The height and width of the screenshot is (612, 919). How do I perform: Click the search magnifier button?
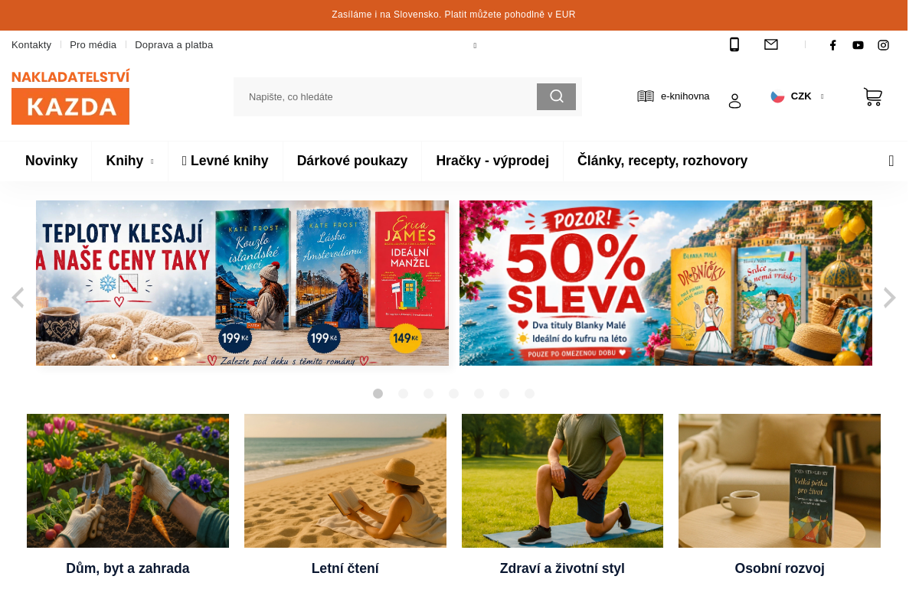556,96
